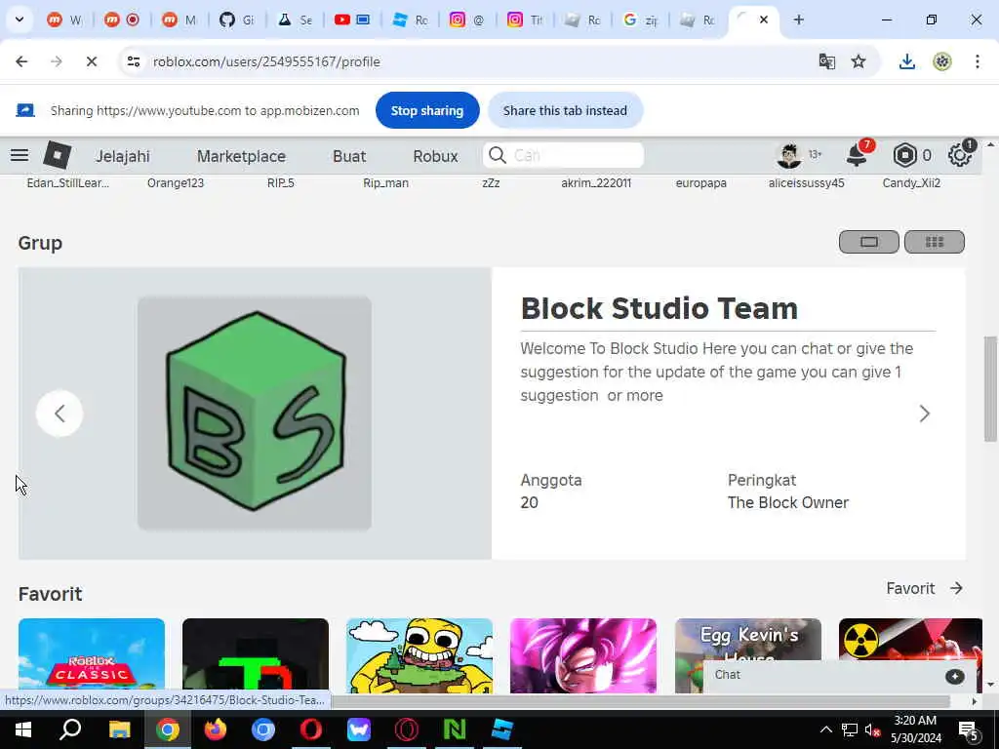Viewport: 999px width, 749px height.
Task: Open Chrome profile avatar
Action: (942, 61)
